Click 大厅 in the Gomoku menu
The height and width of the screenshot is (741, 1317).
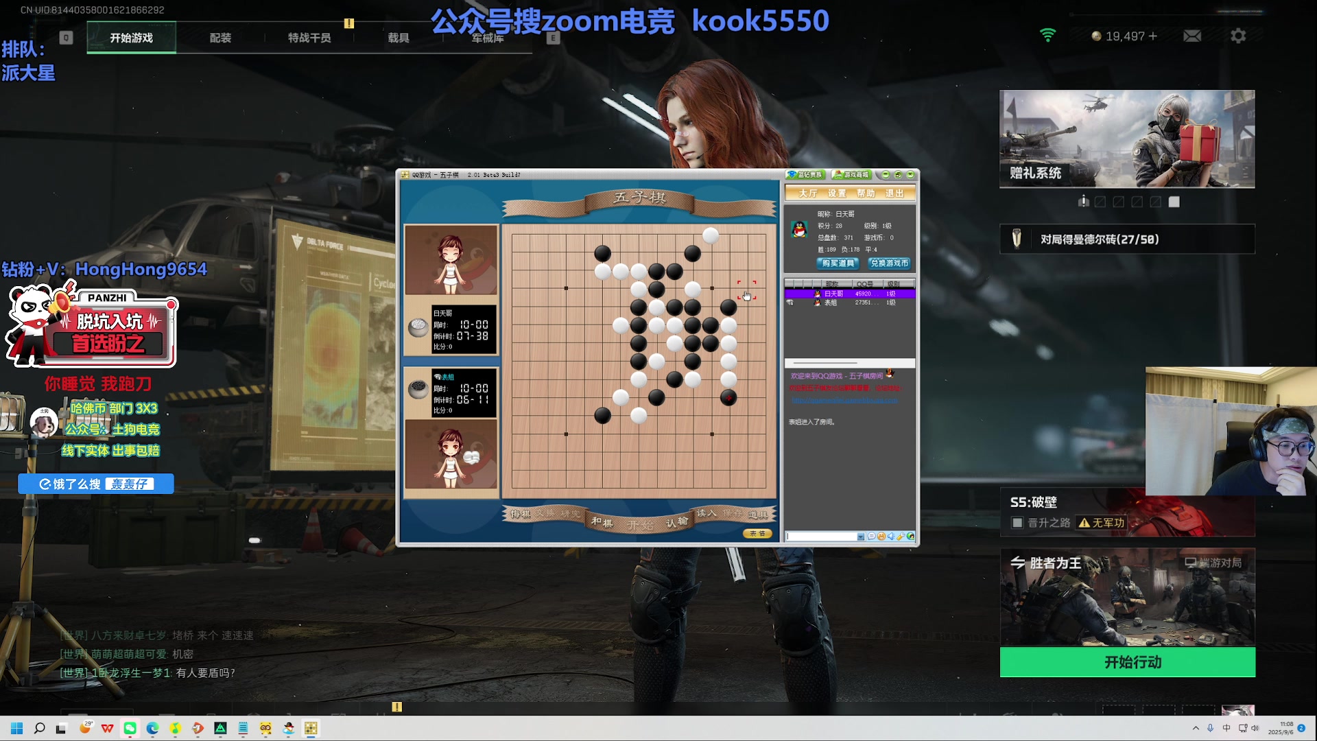click(x=807, y=193)
